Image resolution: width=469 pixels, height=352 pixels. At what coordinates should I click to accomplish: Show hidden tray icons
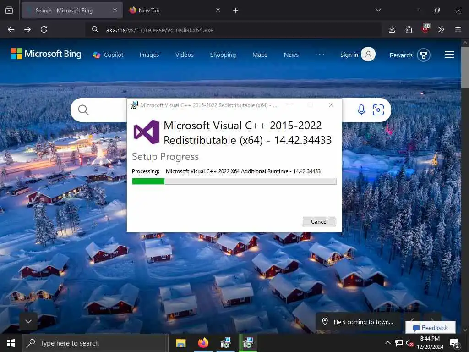[x=387, y=343]
